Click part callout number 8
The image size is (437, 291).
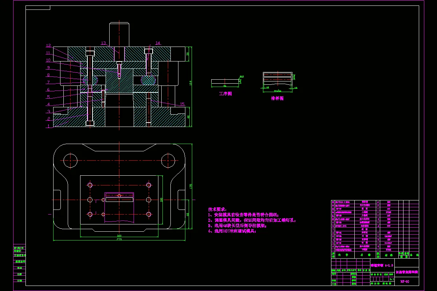[x=48, y=75]
